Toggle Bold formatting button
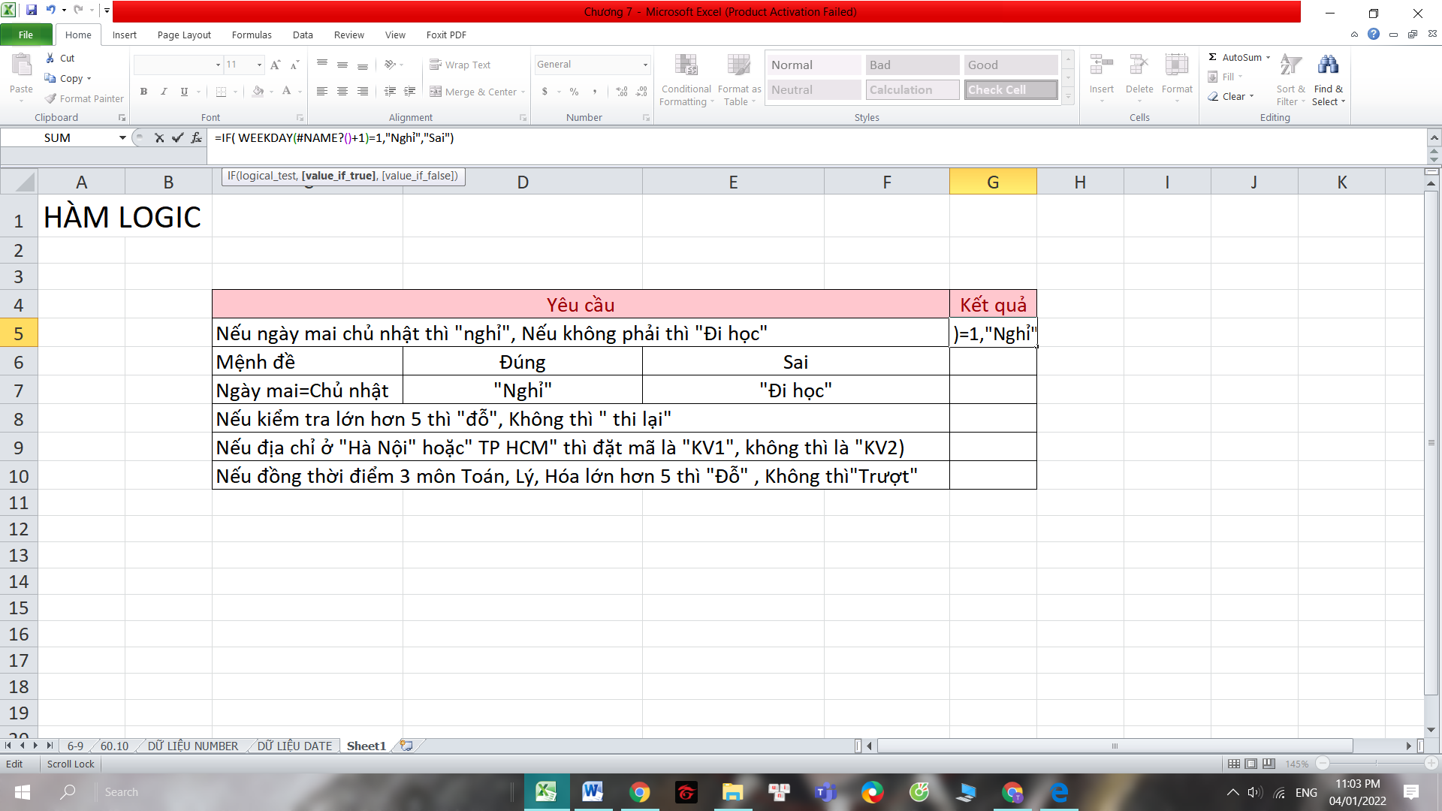The image size is (1442, 811). (x=143, y=92)
